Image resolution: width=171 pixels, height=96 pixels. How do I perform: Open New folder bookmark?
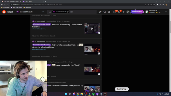tap(27, 7)
